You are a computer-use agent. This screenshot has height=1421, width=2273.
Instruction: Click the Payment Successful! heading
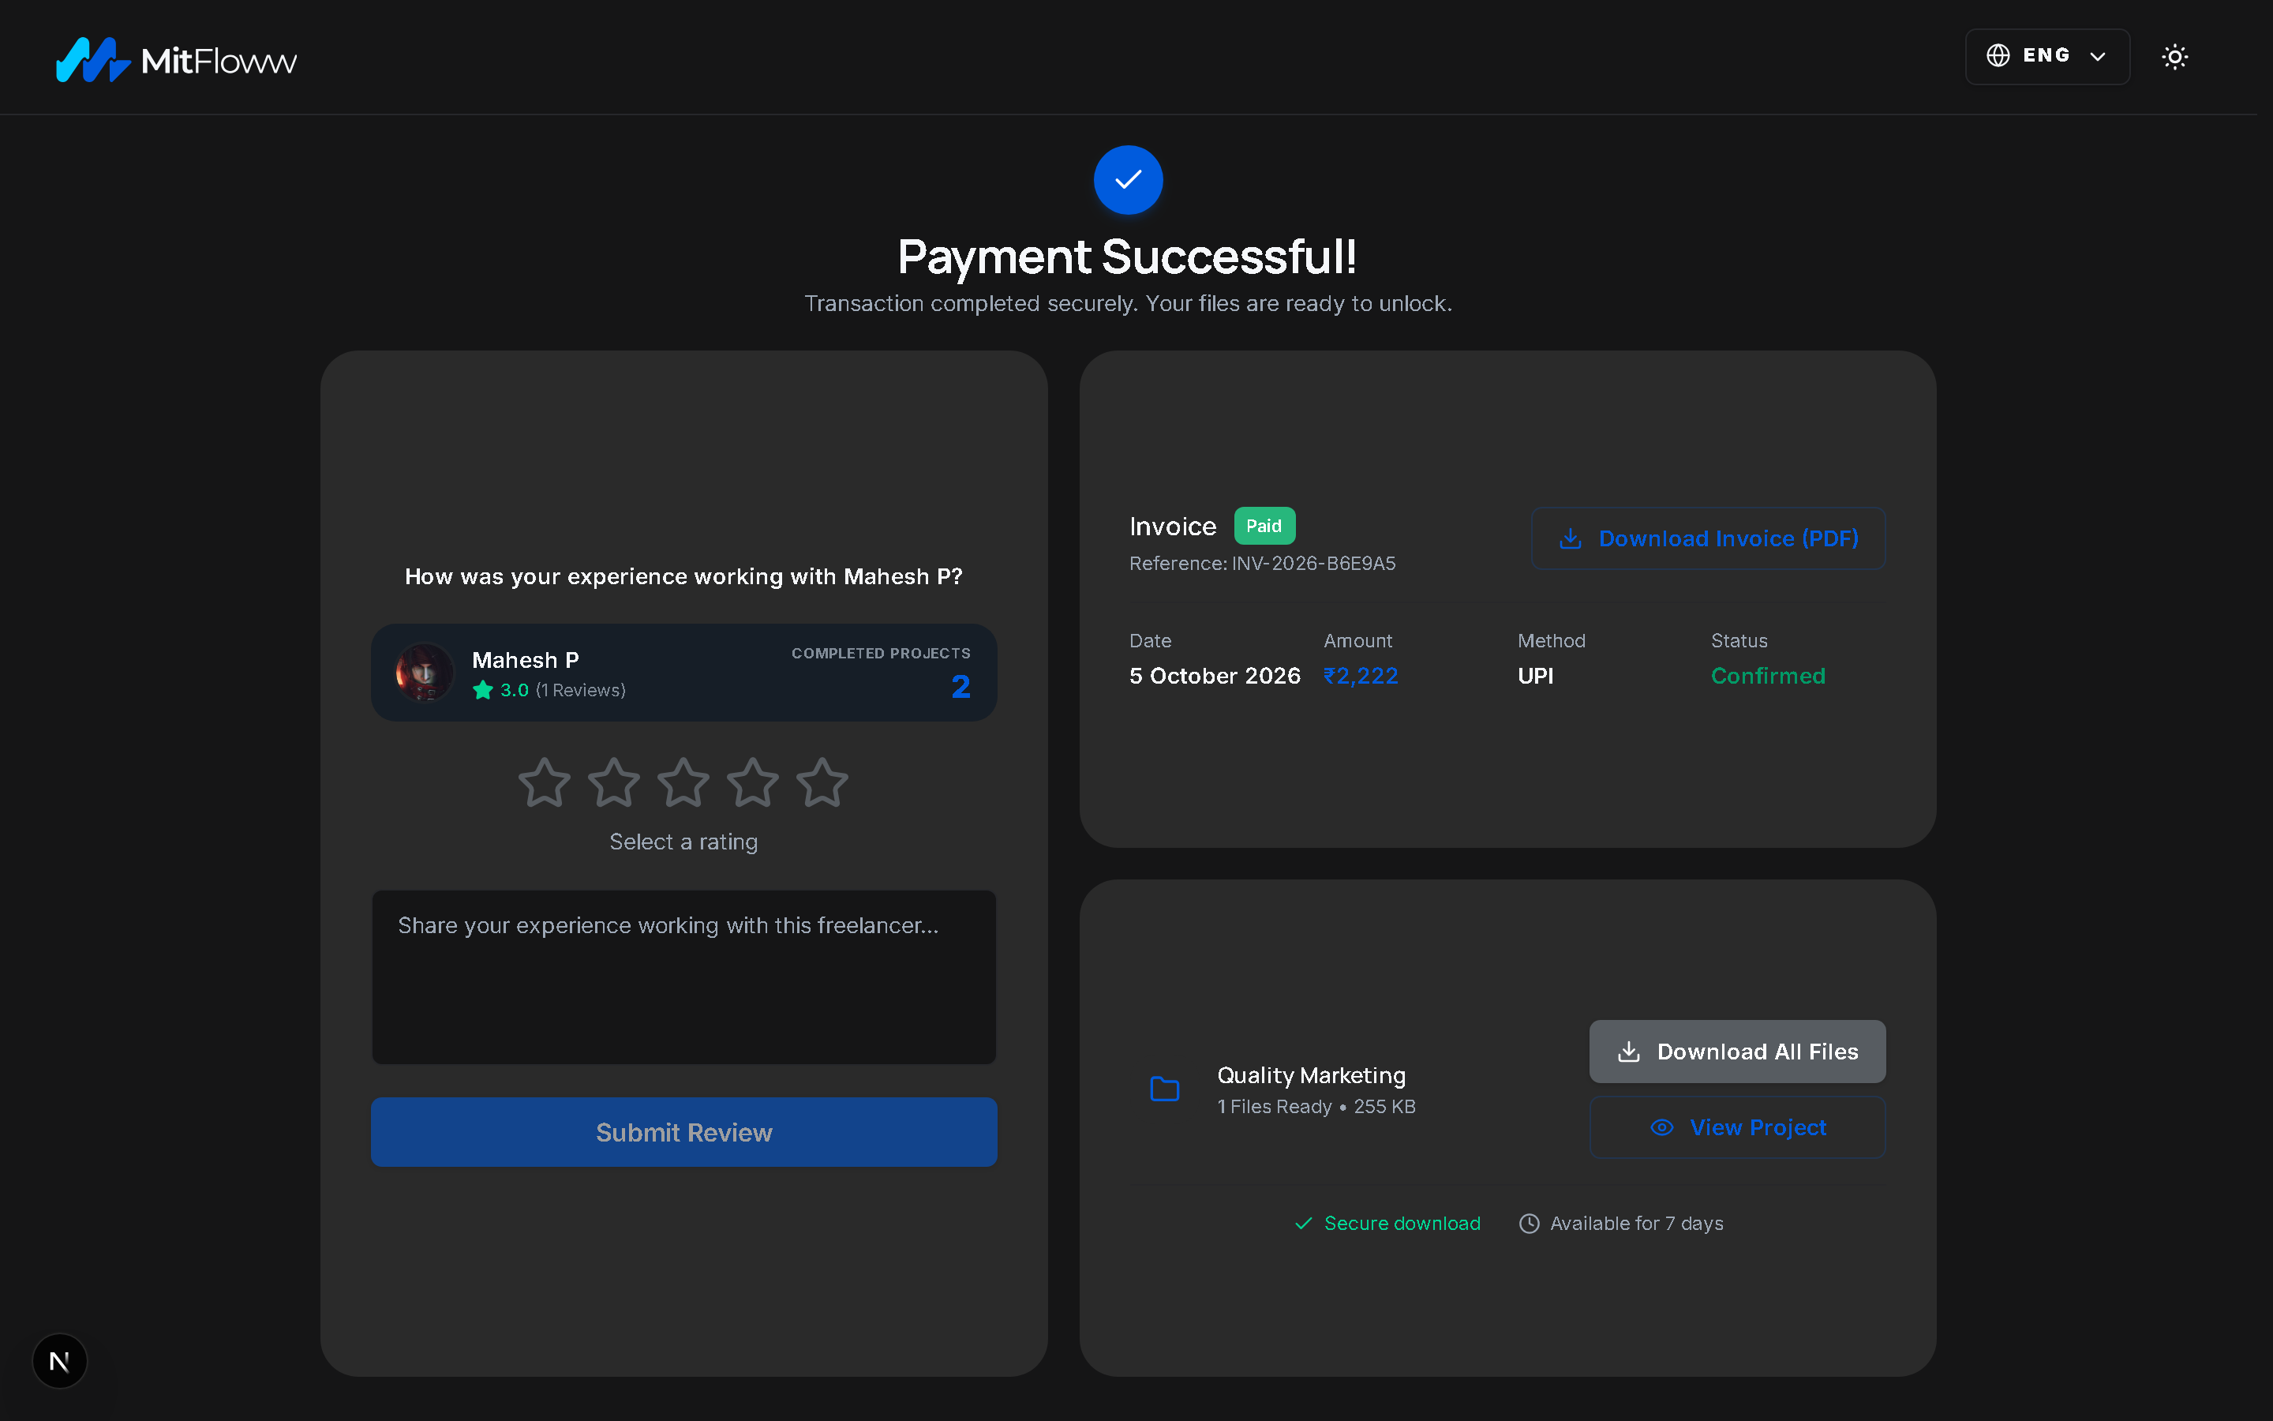(x=1127, y=257)
